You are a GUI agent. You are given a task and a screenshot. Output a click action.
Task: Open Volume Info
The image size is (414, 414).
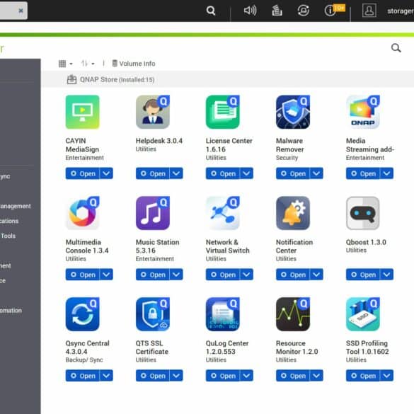click(x=134, y=64)
